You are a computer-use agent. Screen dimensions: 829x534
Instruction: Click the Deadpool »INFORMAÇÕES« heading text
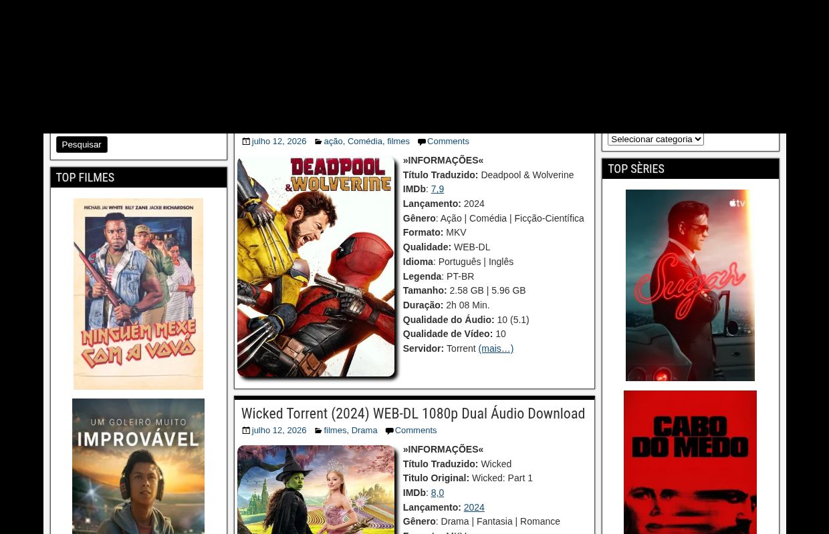(x=443, y=160)
